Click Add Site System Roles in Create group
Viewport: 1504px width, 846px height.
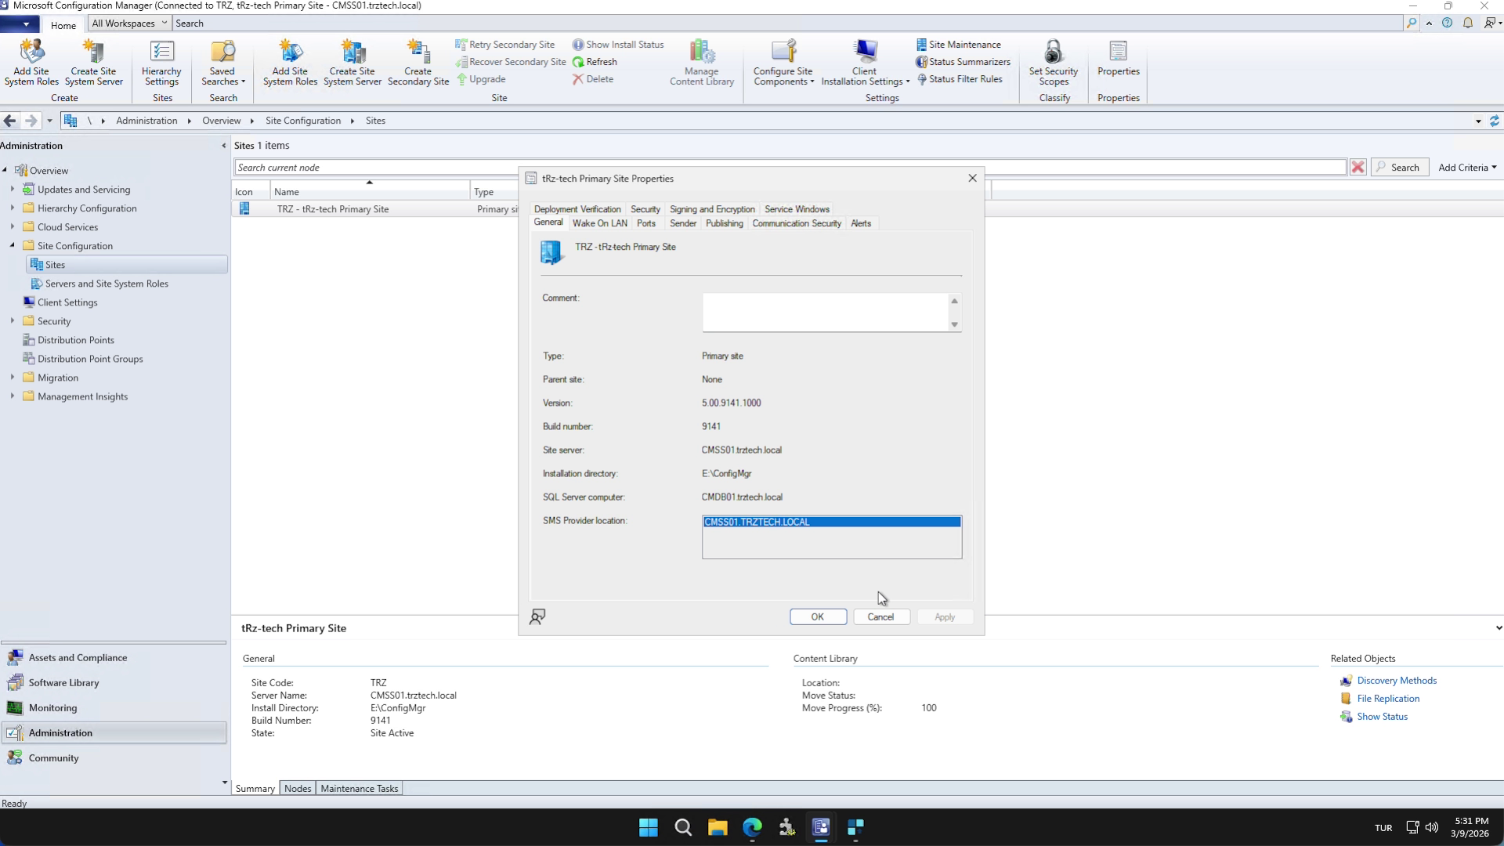pyautogui.click(x=31, y=62)
